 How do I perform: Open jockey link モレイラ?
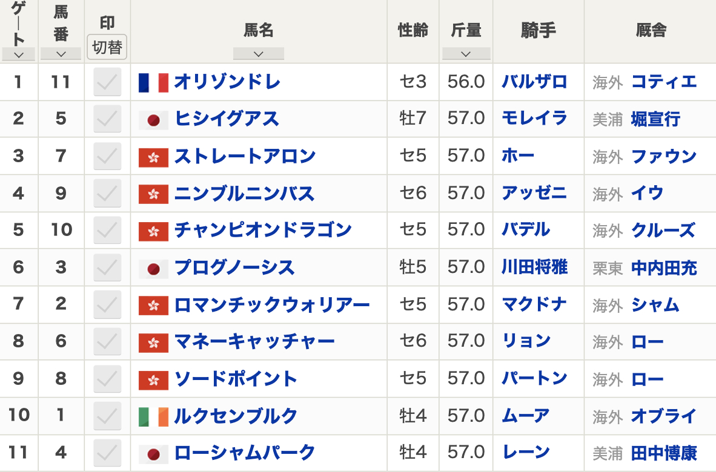click(x=535, y=119)
